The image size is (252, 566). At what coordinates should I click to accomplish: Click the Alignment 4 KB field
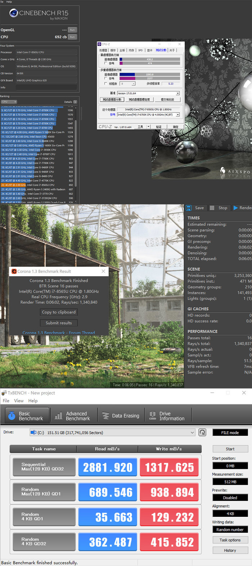[230, 513]
